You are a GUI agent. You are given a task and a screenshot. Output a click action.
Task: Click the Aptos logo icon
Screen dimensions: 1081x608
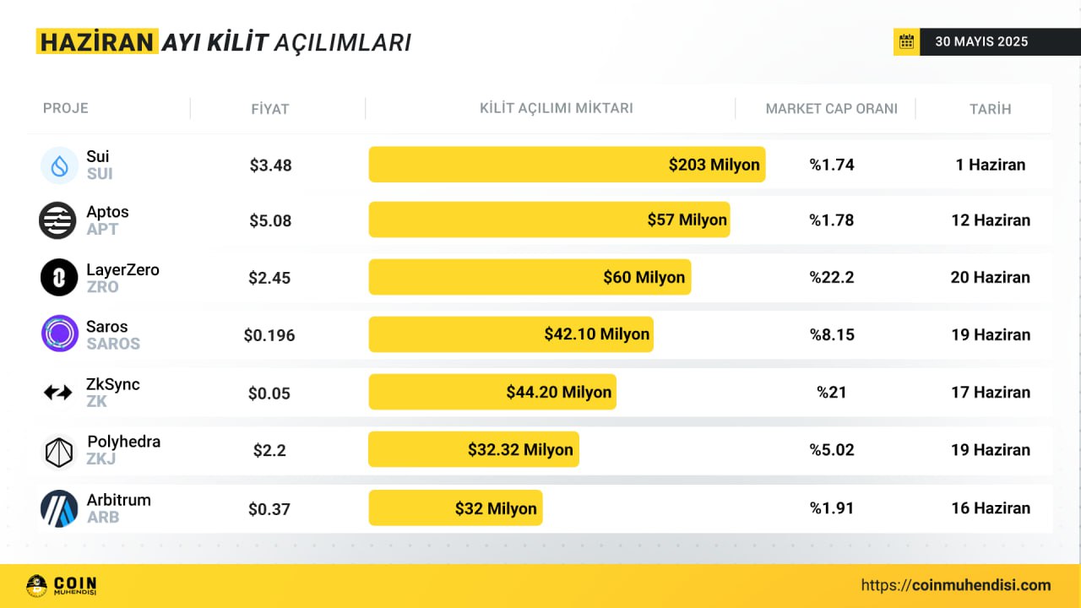(x=57, y=220)
